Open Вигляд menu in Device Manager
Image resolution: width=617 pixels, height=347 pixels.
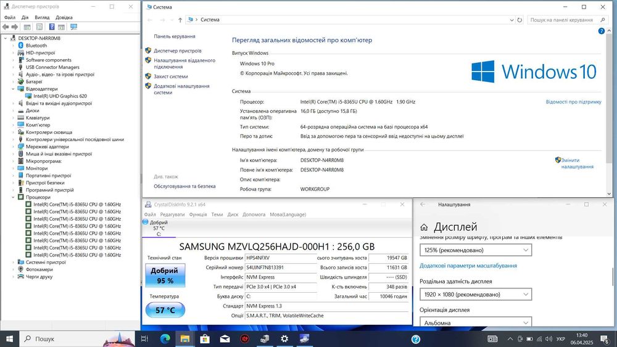(x=42, y=17)
